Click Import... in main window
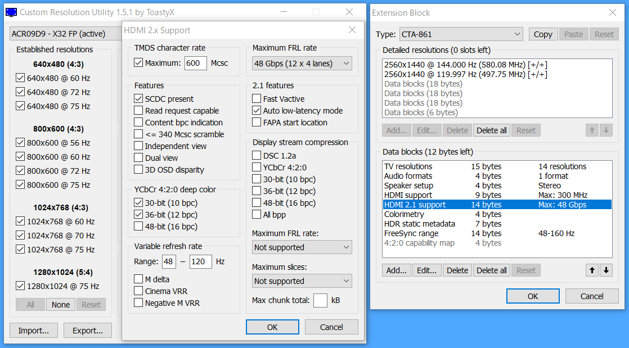The image size is (629, 348). (34, 331)
